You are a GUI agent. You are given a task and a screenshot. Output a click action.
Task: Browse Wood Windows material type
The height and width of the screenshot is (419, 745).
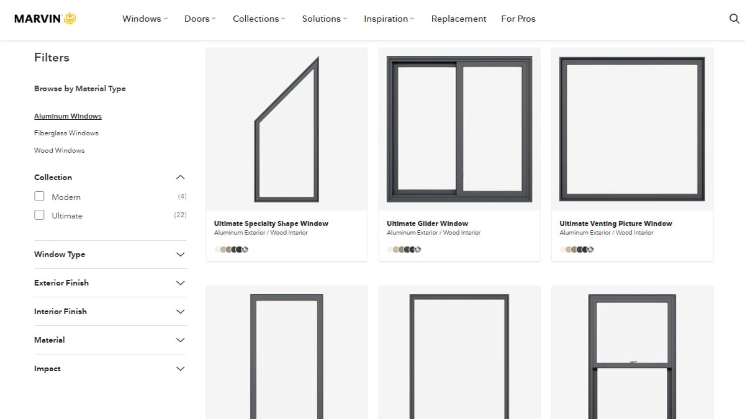click(x=60, y=150)
